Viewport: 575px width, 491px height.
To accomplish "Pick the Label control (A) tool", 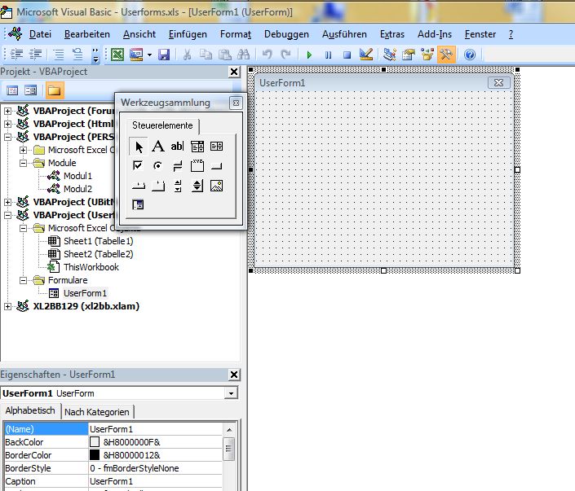I will click(x=158, y=147).
